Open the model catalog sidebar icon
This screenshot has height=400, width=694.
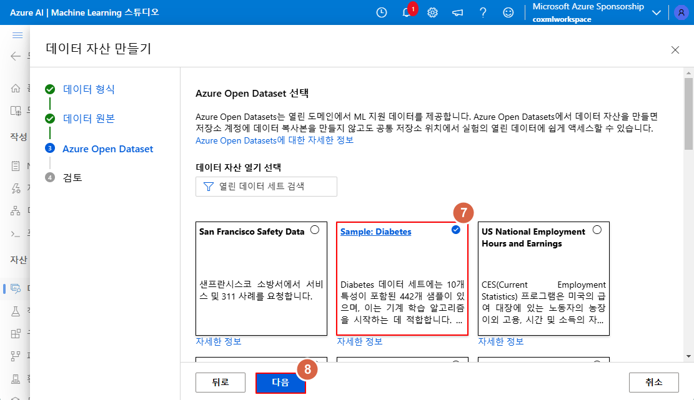(x=16, y=110)
